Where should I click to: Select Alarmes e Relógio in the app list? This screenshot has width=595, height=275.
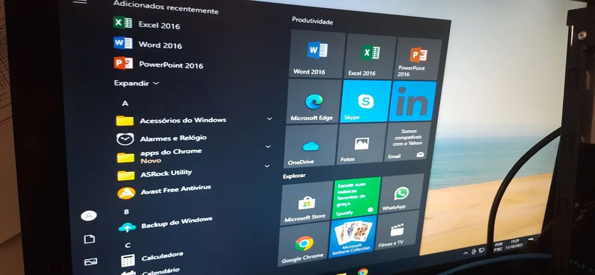tap(172, 138)
